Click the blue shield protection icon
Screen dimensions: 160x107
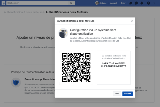click(16, 83)
